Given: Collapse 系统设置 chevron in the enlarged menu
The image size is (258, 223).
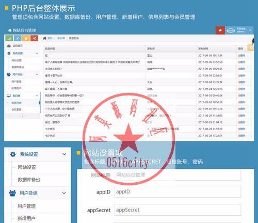Looking at the screenshot, I should pyautogui.click(x=64, y=154).
